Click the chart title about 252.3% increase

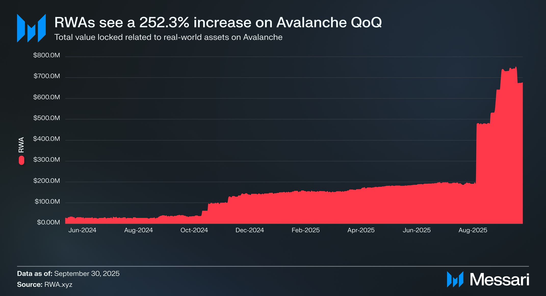218,22
